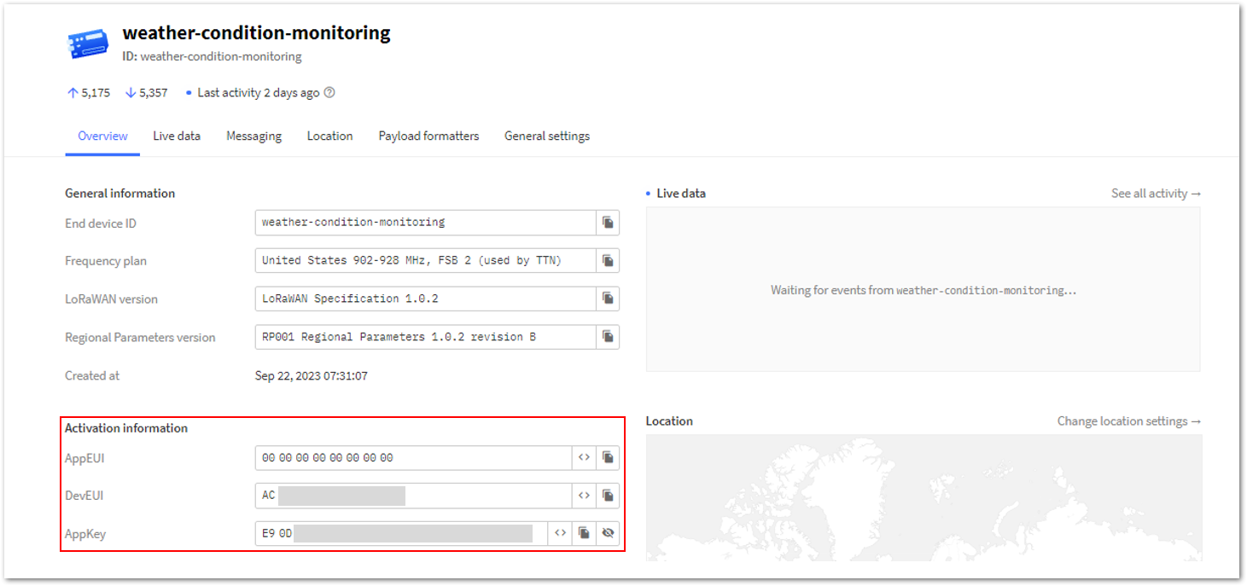Toggle DevEUI byte format with code icon
Image resolution: width=1247 pixels, height=586 pixels.
point(584,496)
